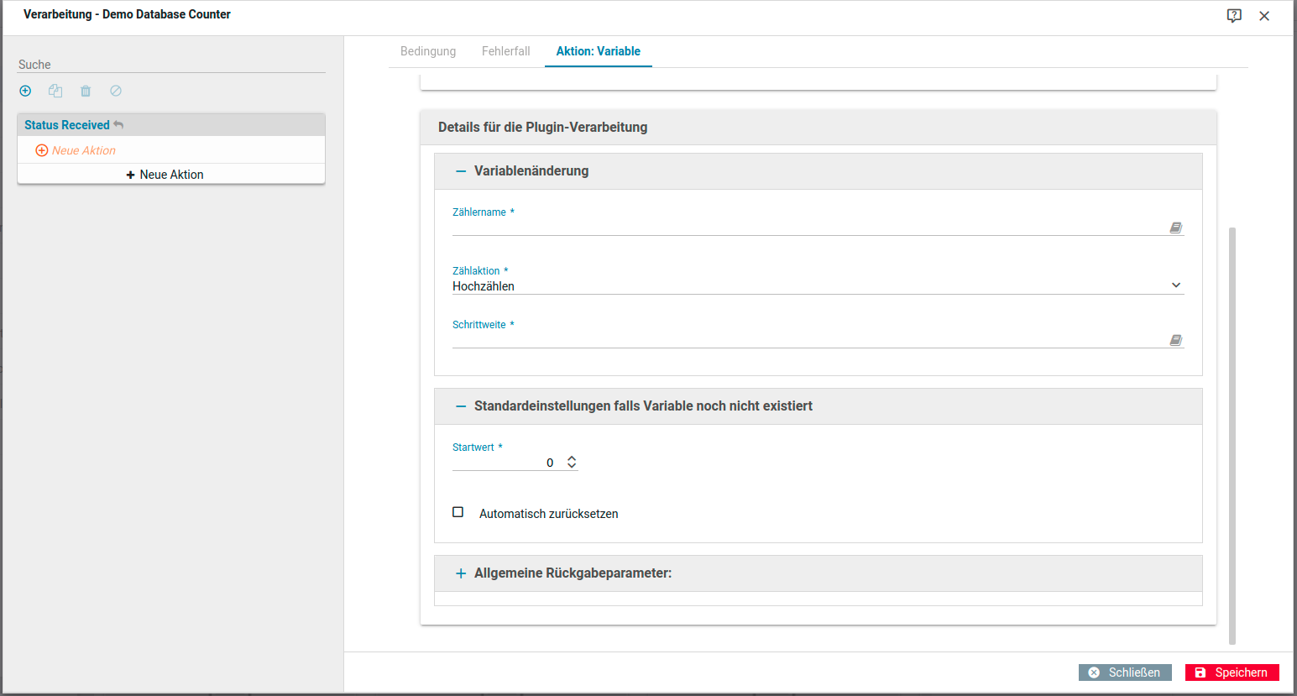Viewport: 1297px width, 696px height.
Task: Click the help icon in dialog header
Action: [1233, 15]
